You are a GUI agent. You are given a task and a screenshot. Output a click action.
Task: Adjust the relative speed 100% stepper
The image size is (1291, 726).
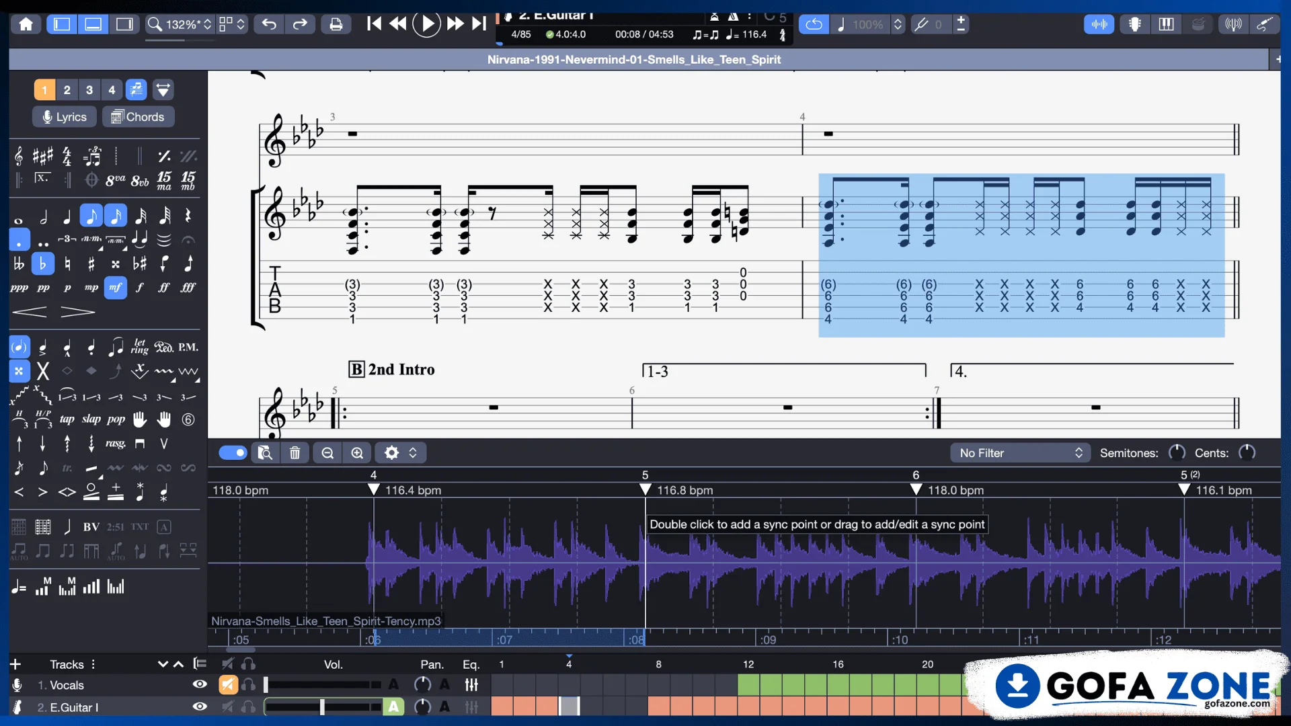pos(898,24)
